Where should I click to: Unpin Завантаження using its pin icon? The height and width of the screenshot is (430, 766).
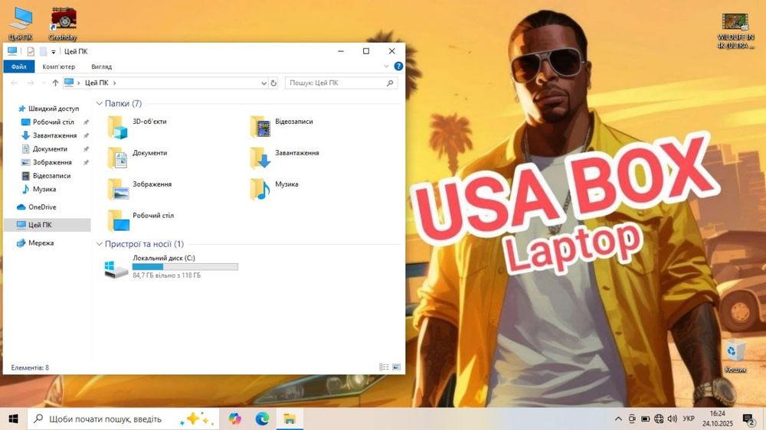click(86, 135)
